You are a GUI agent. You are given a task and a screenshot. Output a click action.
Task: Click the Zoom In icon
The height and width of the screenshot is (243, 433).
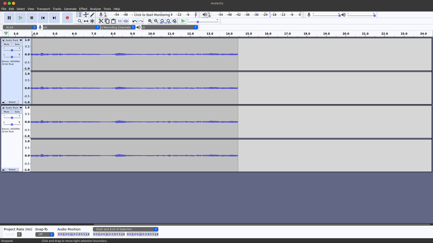click(150, 21)
